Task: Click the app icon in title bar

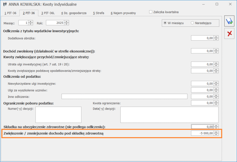Action: [5, 4]
